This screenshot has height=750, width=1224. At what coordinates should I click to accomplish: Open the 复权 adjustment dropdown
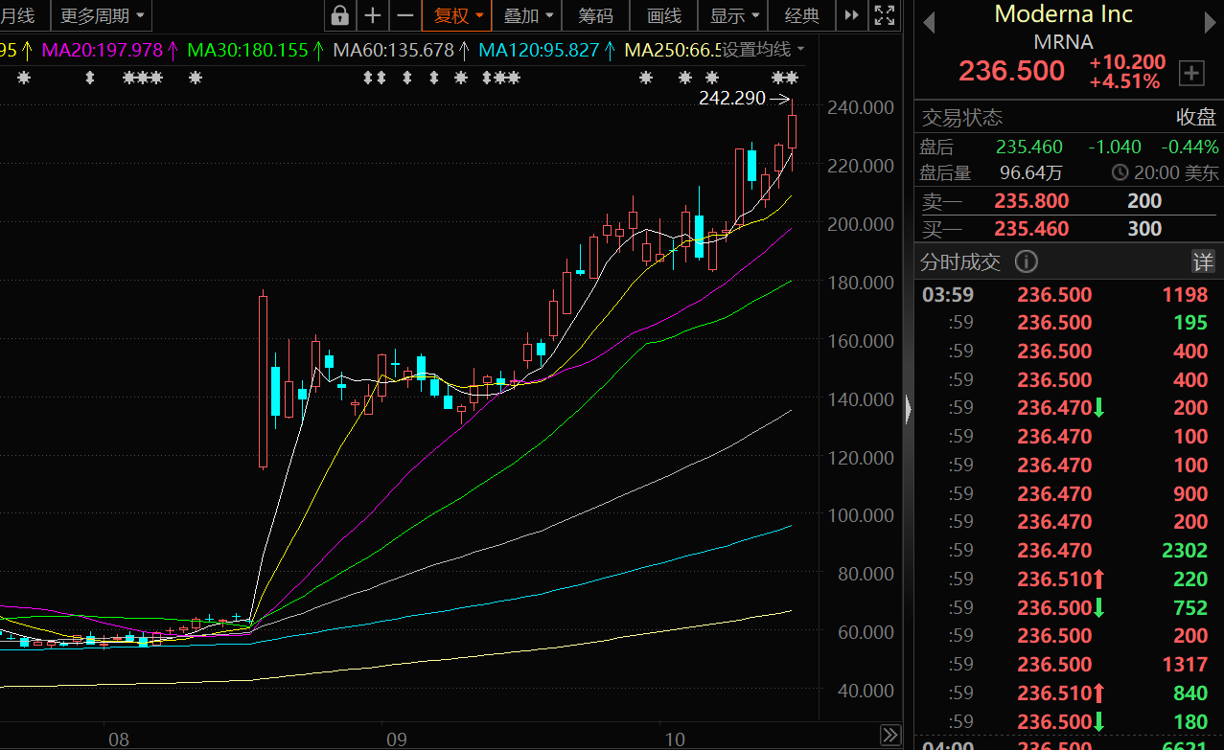click(x=458, y=15)
